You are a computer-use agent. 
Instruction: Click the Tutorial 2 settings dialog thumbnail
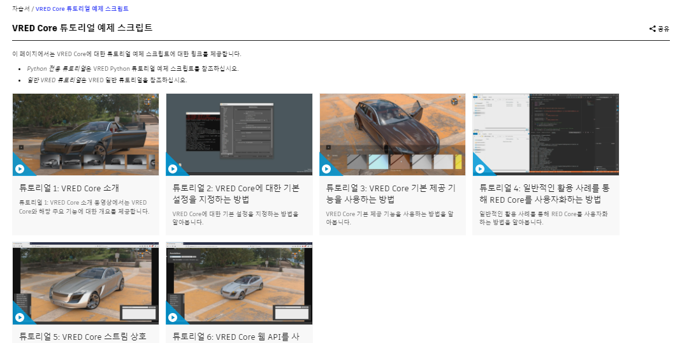click(x=239, y=135)
